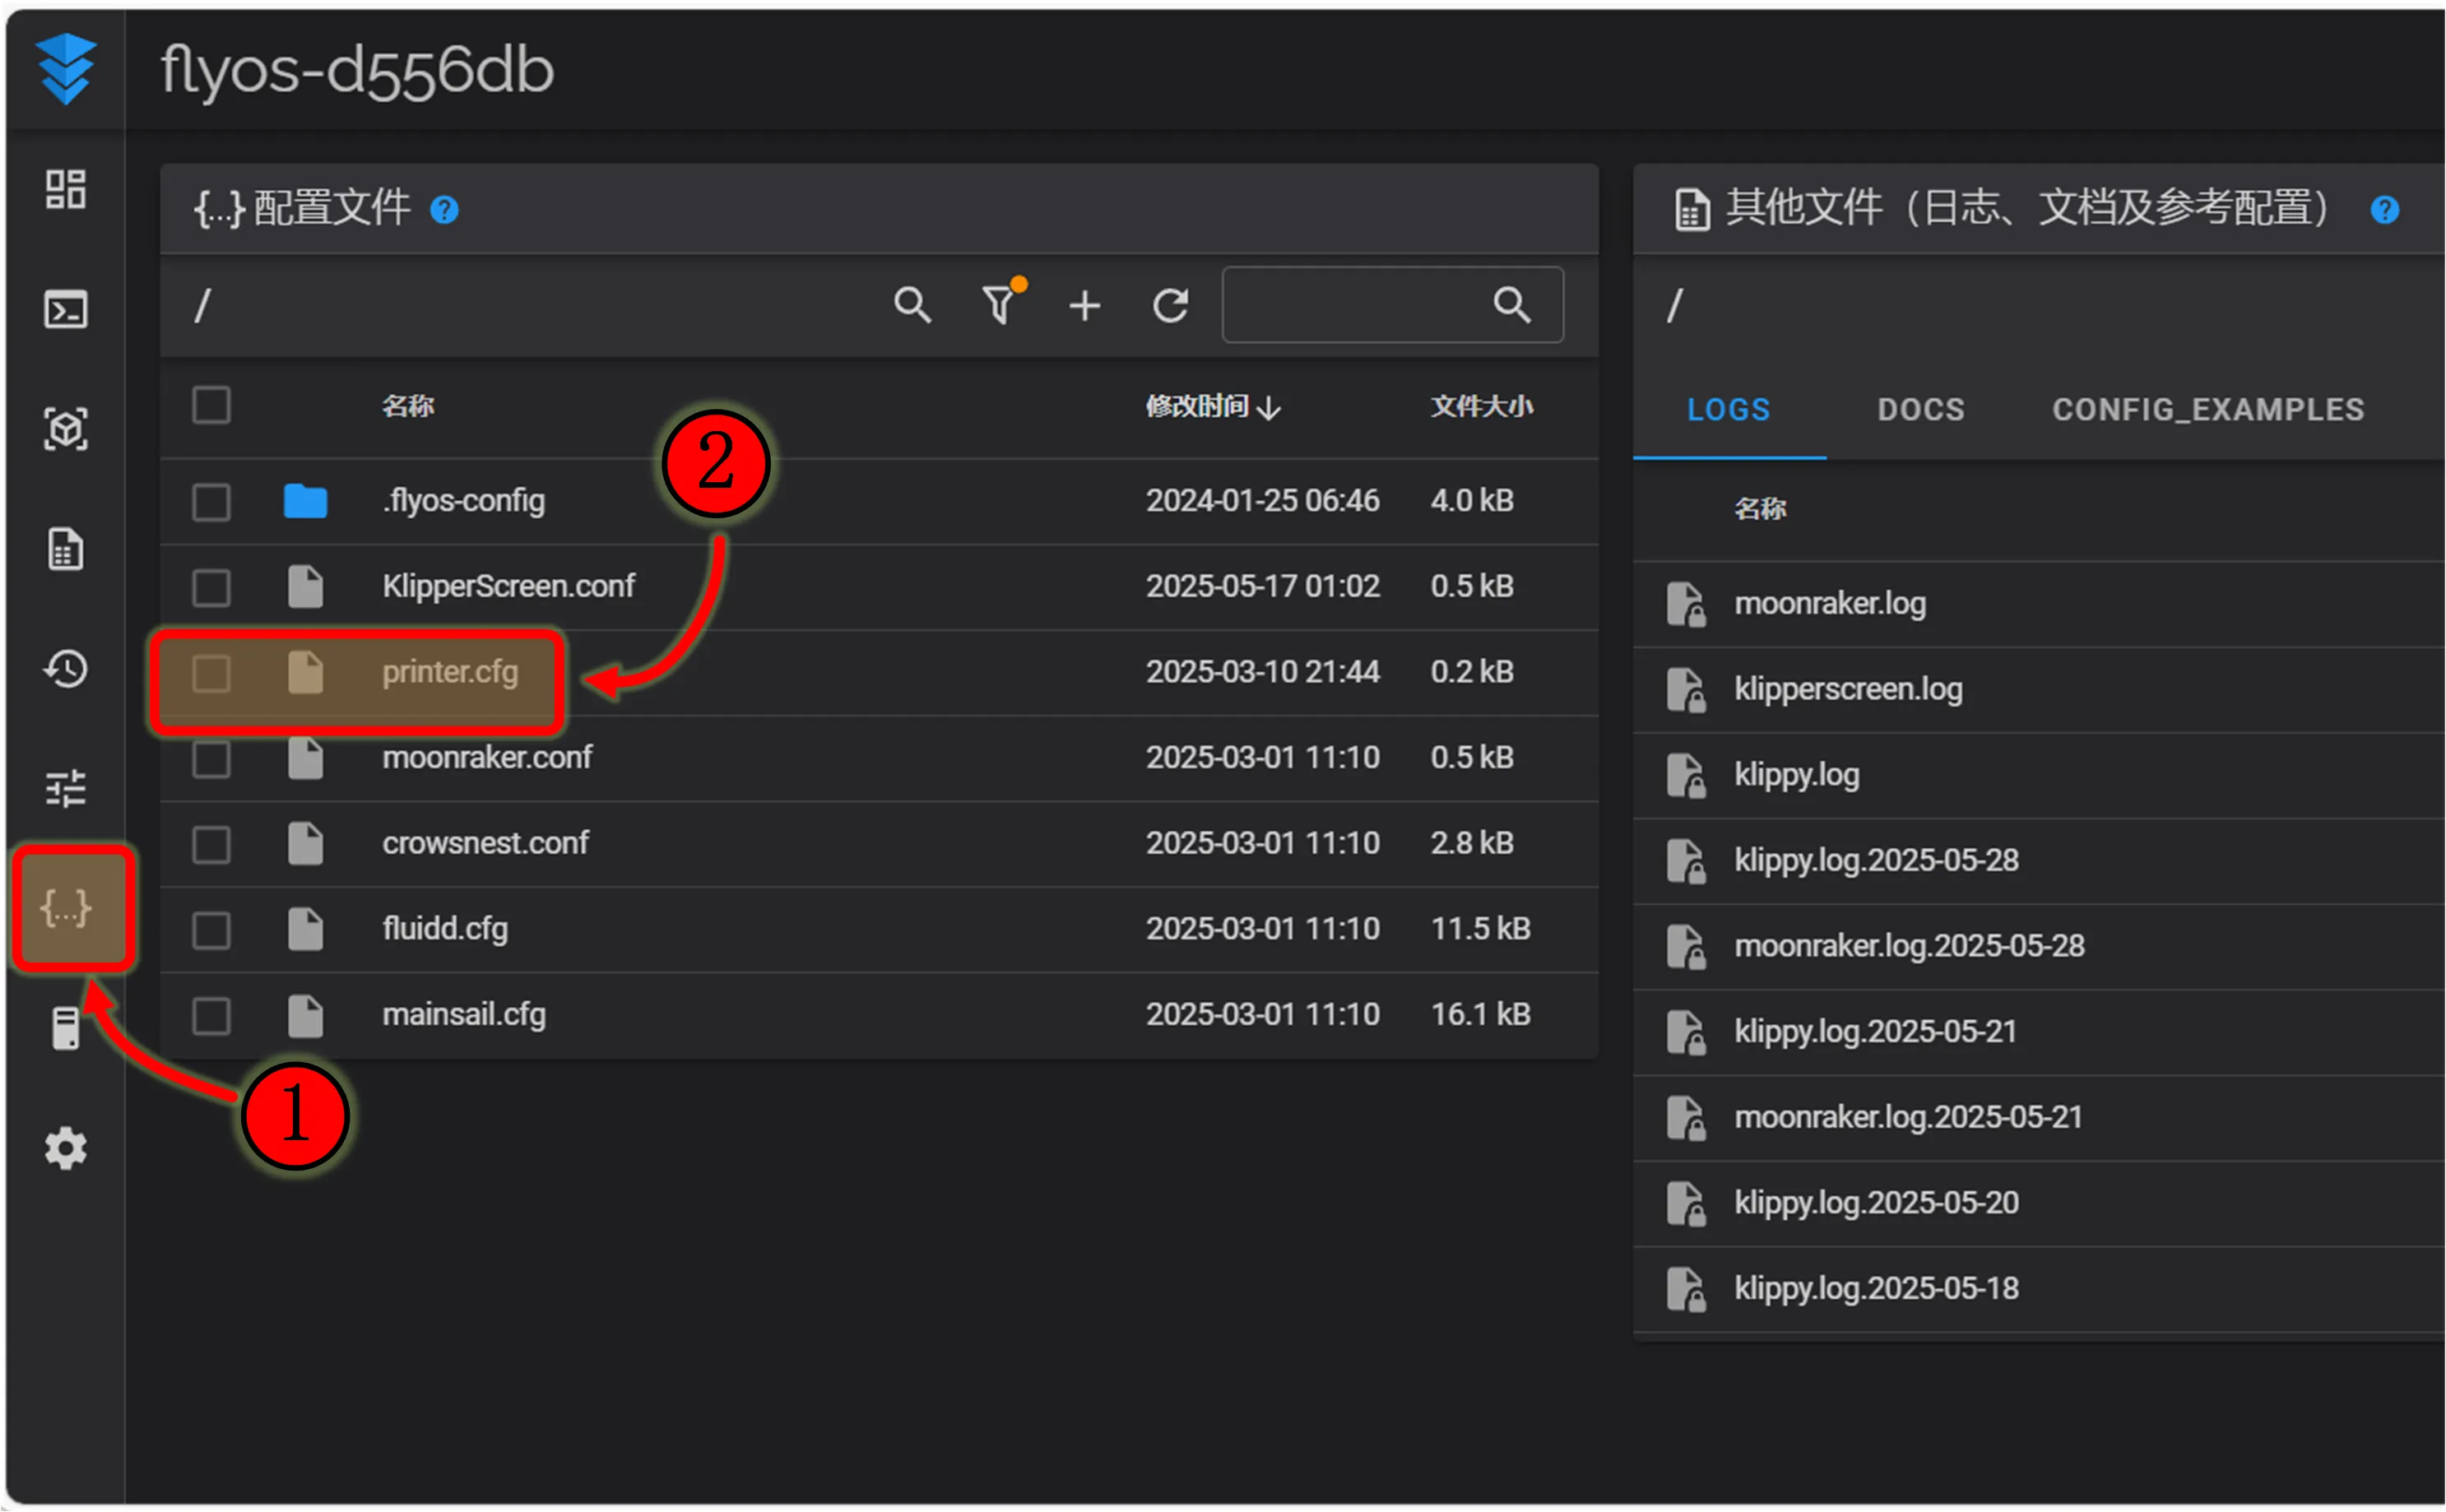This screenshot has width=2446, height=1512.
Task: Open the History clock icon
Action: pyautogui.click(x=65, y=669)
